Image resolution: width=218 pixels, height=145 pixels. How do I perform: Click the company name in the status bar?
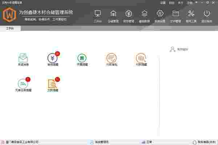(22, 142)
